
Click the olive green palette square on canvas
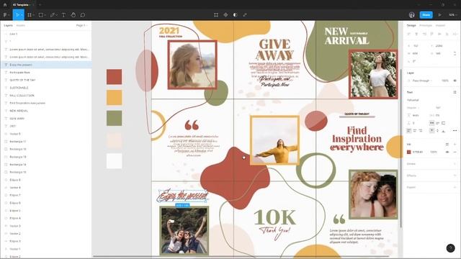114,118
